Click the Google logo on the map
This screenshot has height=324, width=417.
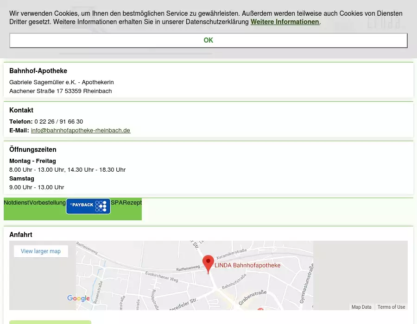tap(78, 299)
